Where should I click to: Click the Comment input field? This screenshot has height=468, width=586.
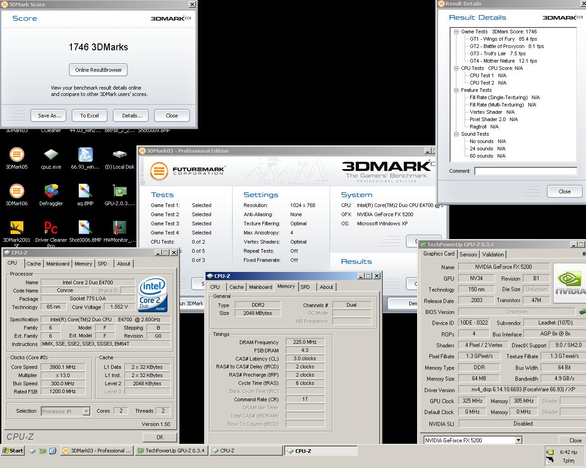526,171
